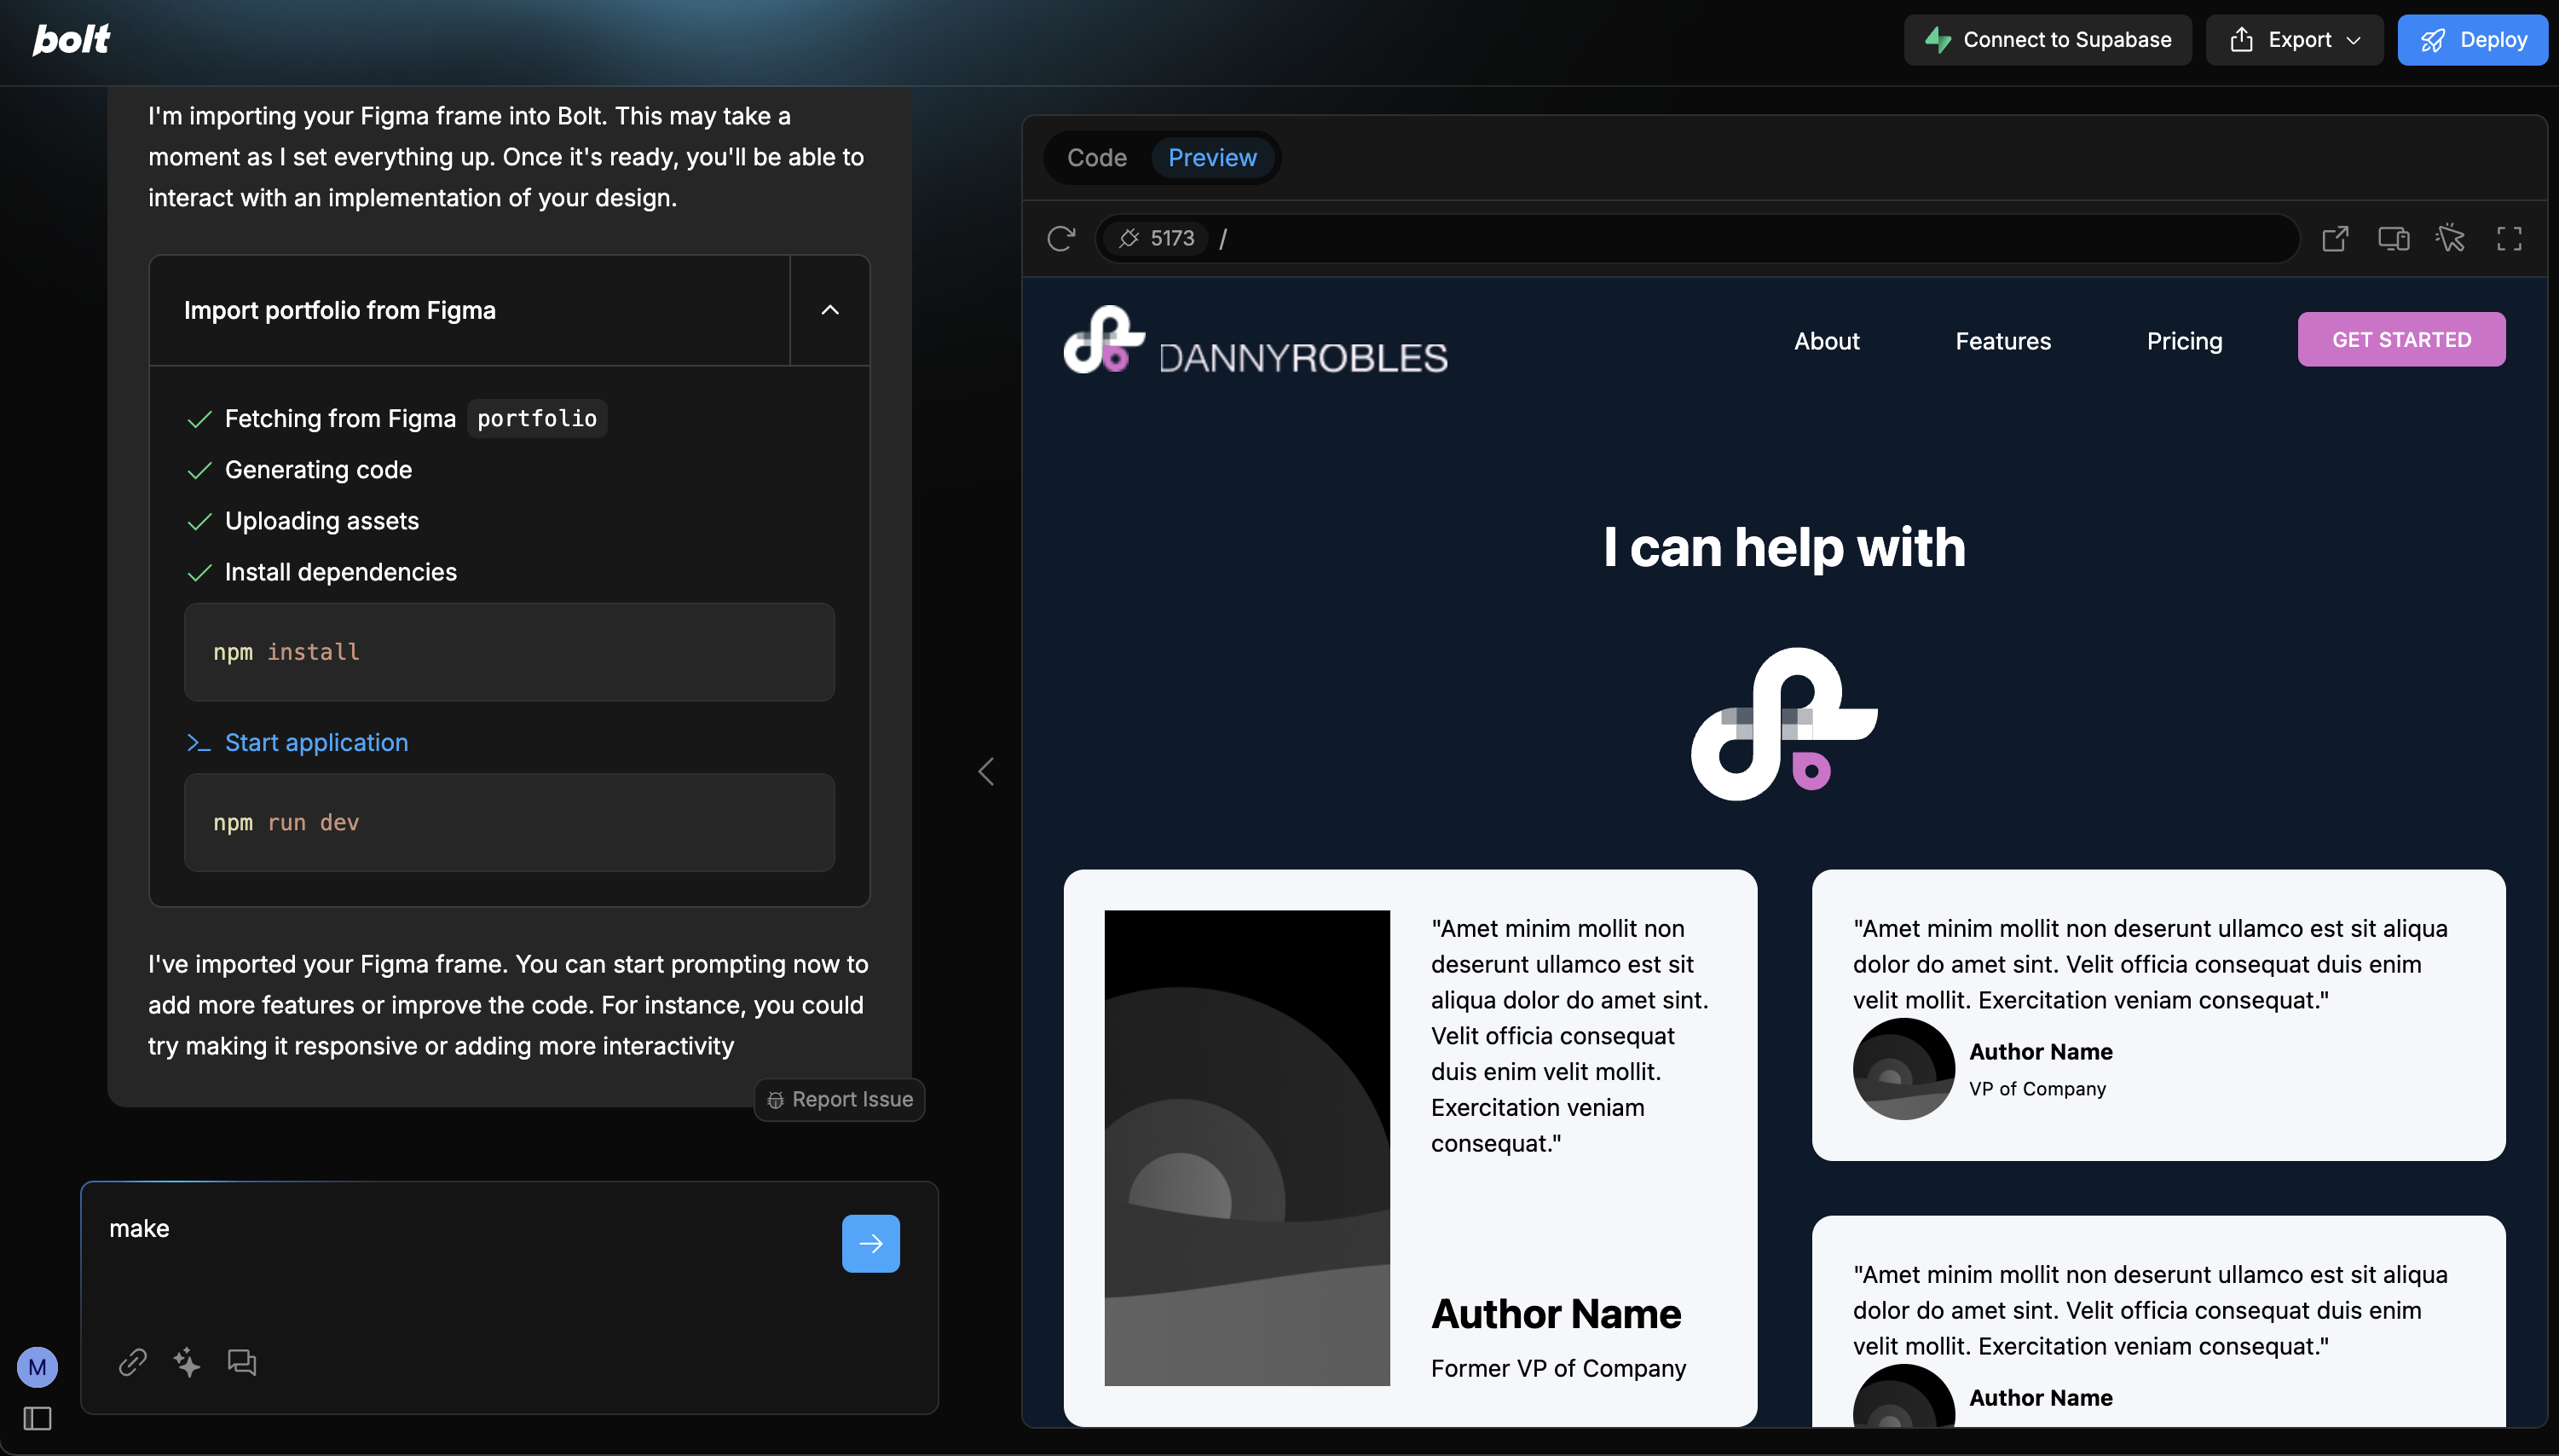
Task: Click the npm install code block
Action: [509, 652]
